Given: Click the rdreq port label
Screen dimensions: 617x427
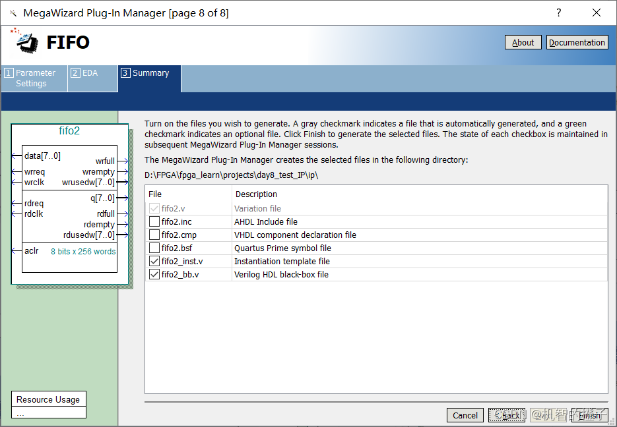Looking at the screenshot, I should point(34,204).
